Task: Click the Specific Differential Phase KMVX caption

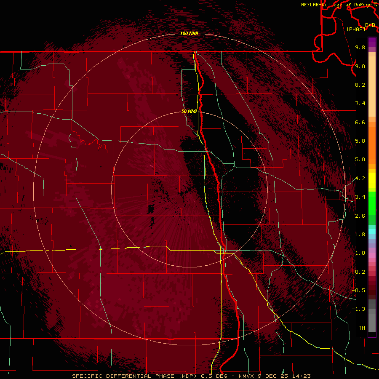Action: click(x=192, y=376)
